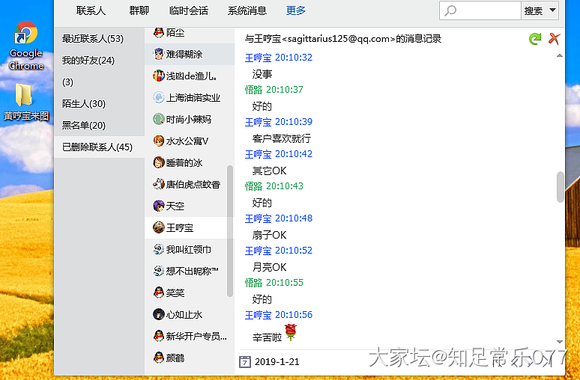The width and height of the screenshot is (580, 380).
Task: Open the 搜索 dropdown arrow
Action: click(553, 10)
